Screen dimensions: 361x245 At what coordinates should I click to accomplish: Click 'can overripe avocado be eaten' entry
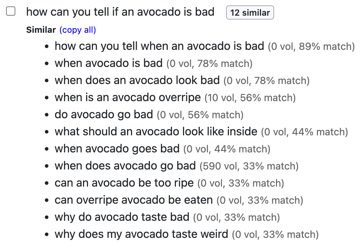coord(134,200)
